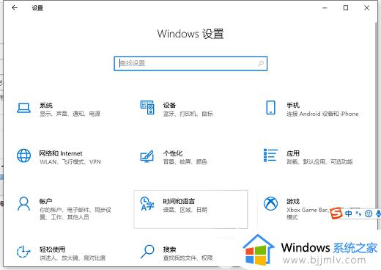The width and height of the screenshot is (381, 270).
Task: Open the 手机 phone icon
Action: coord(270,107)
